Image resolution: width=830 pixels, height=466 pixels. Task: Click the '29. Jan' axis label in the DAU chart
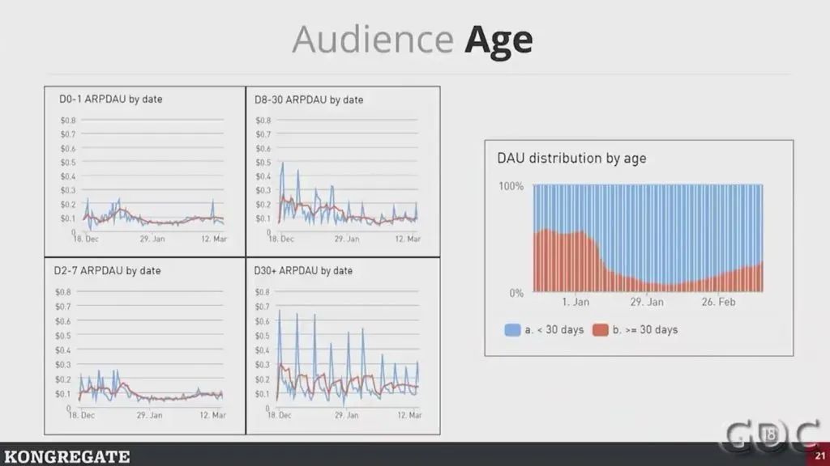coord(646,302)
